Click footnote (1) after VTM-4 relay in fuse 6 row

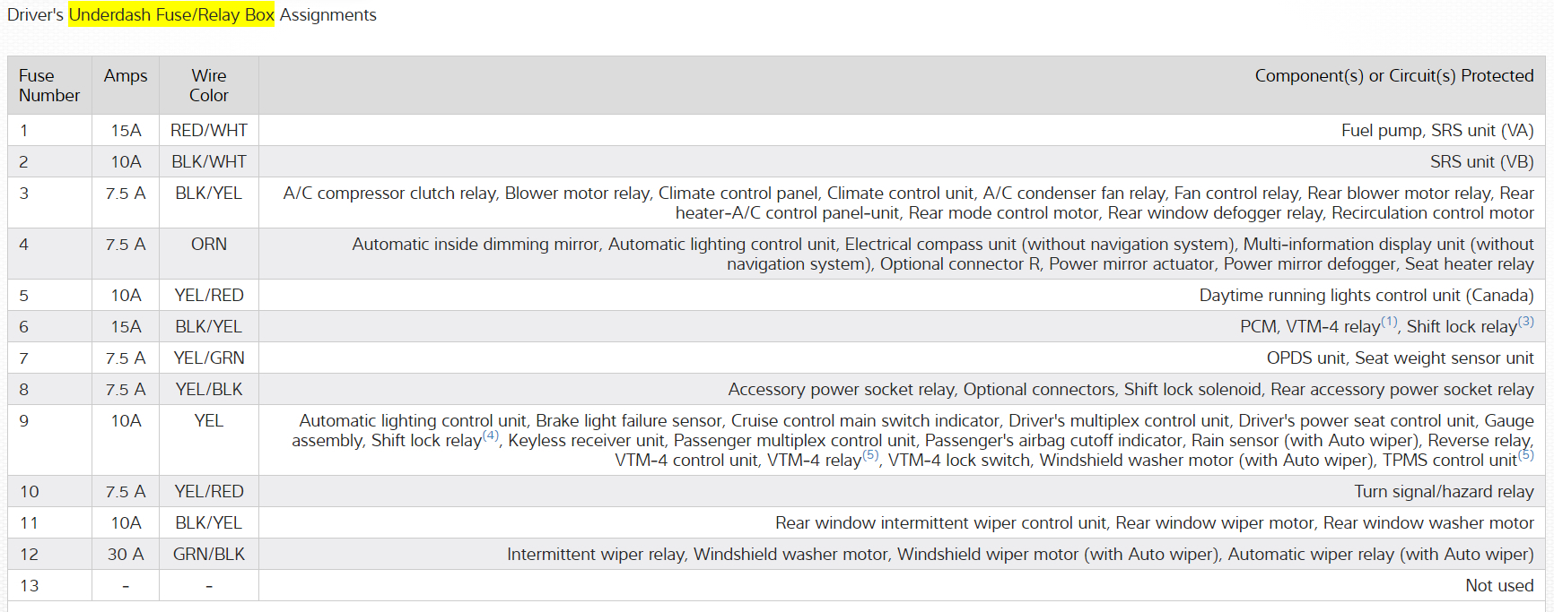[x=1389, y=322]
